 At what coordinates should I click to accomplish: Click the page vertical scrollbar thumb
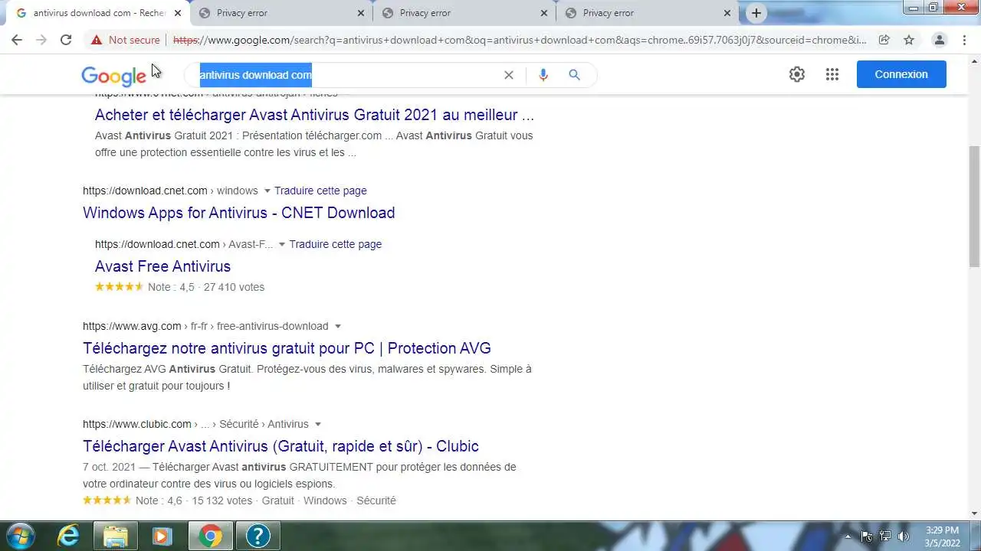point(974,207)
